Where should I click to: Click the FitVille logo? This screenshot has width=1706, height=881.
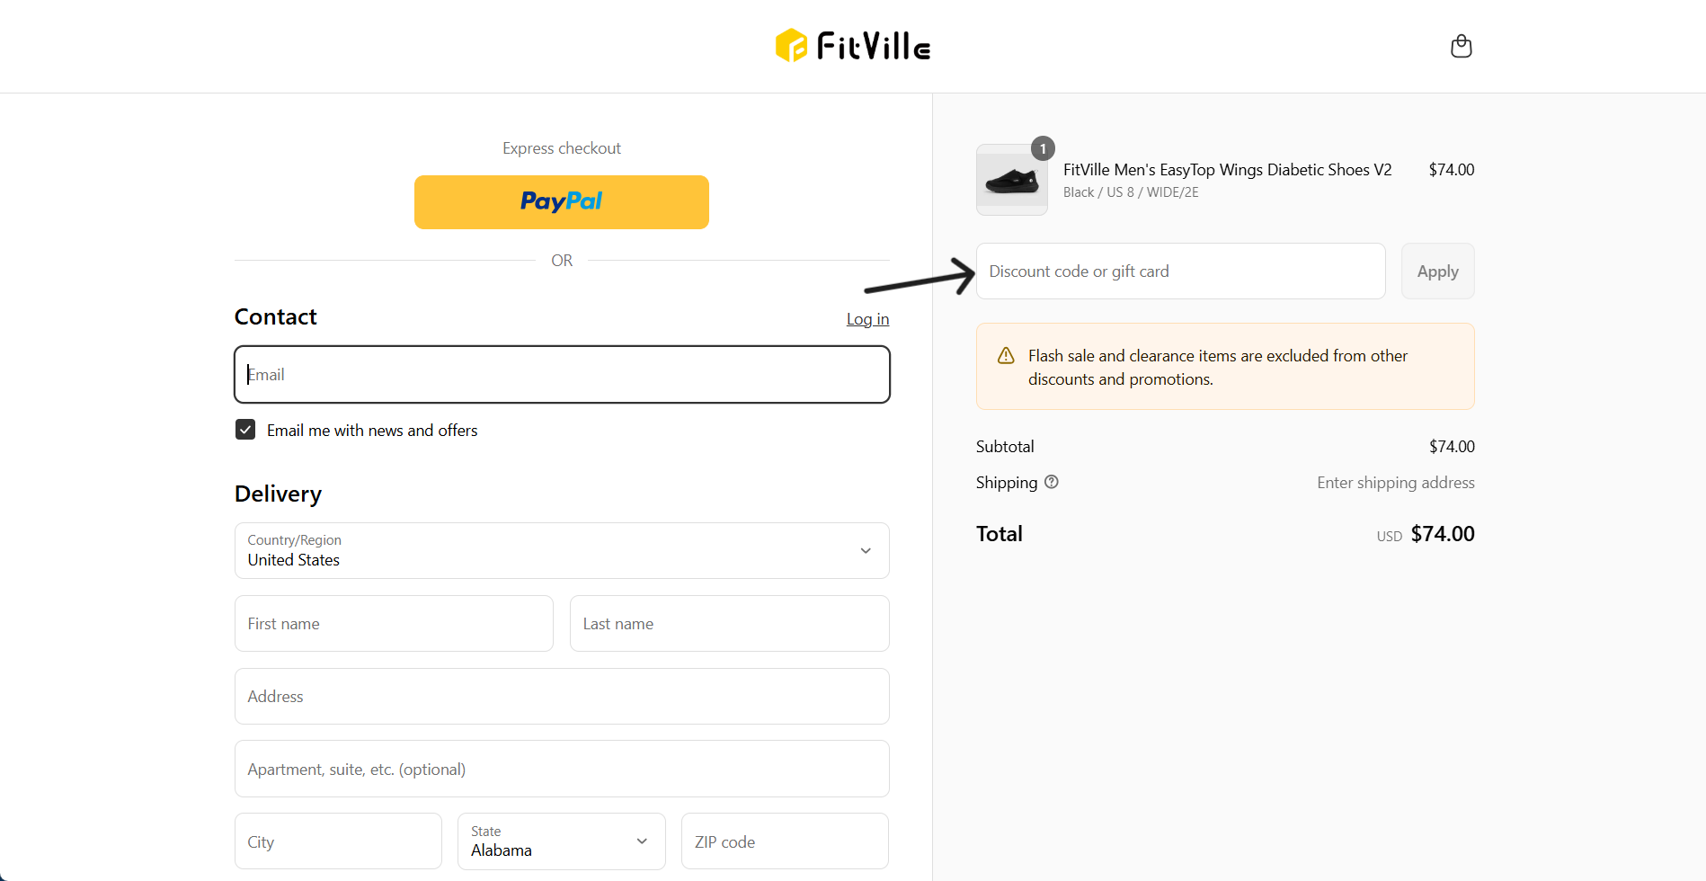853,46
